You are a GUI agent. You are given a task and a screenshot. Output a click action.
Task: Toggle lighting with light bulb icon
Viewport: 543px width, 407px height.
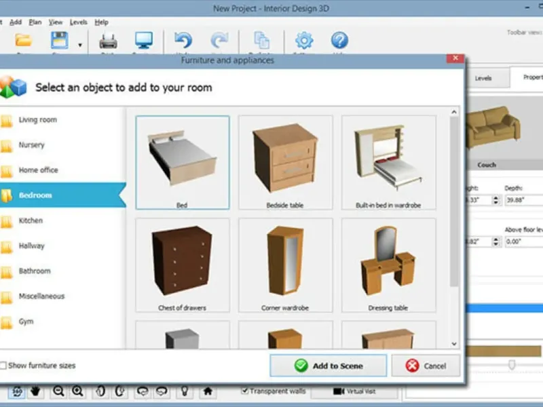tap(185, 391)
